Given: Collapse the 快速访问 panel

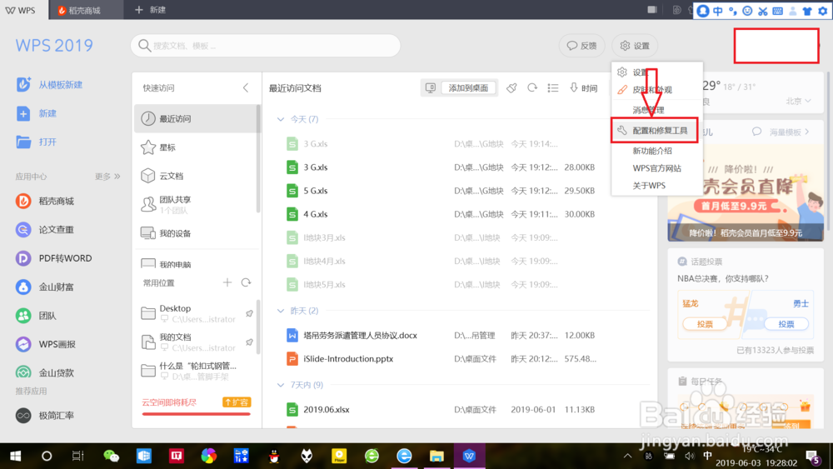Looking at the screenshot, I should click(246, 87).
